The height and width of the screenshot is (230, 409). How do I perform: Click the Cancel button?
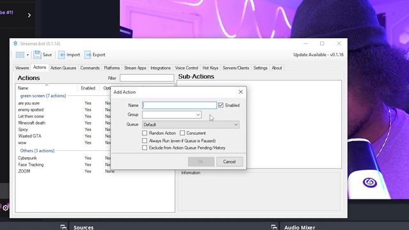coord(229,162)
